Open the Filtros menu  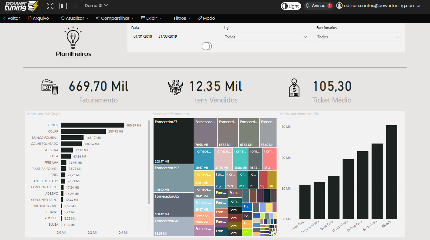tap(180, 18)
